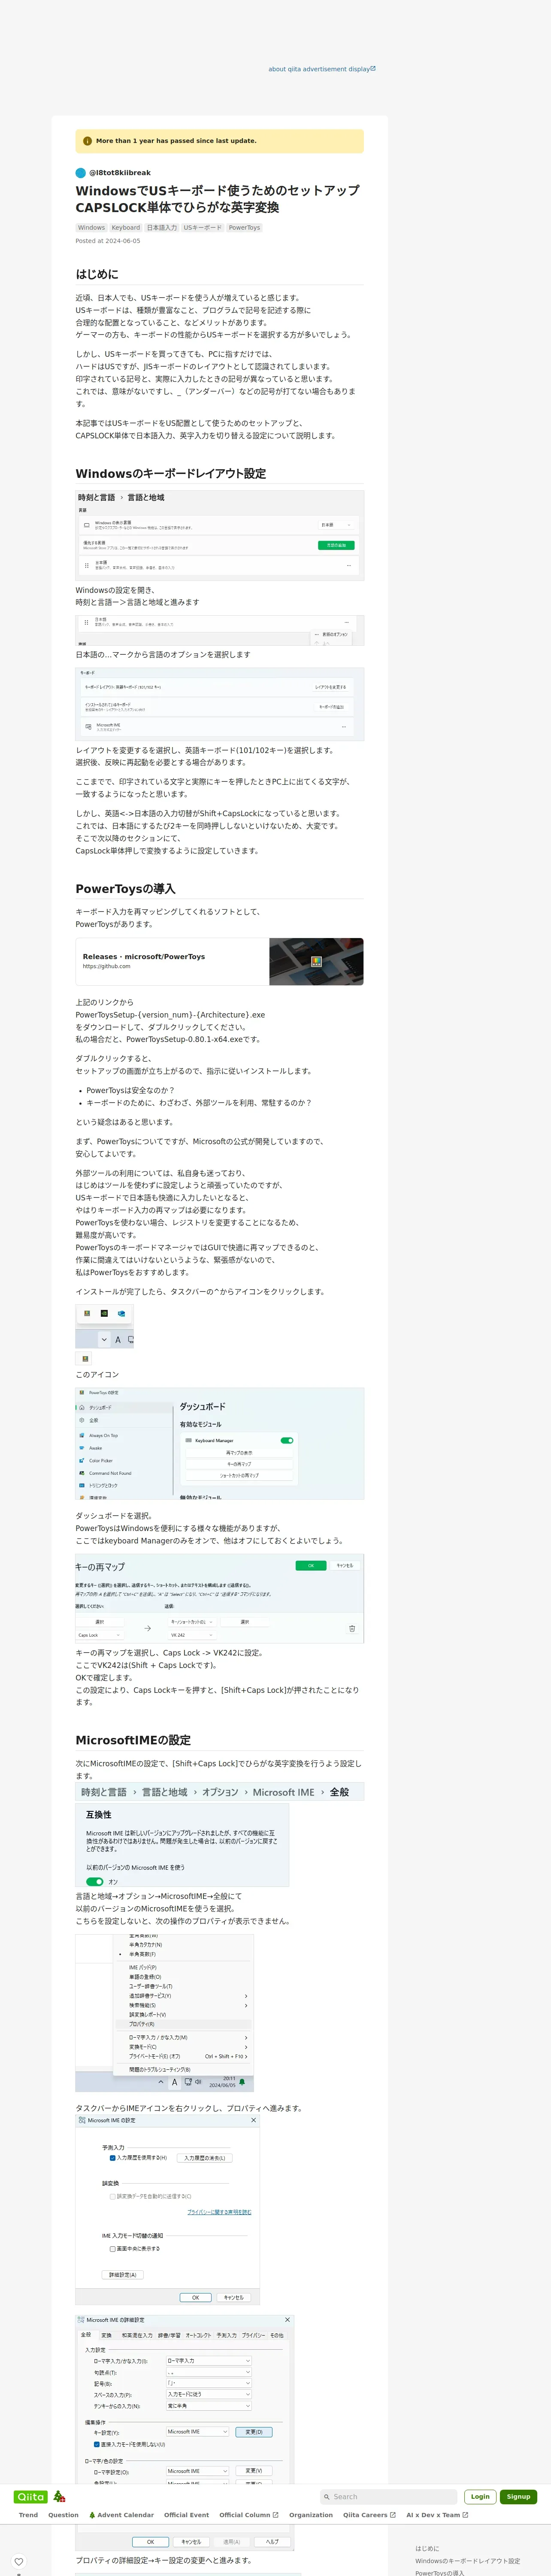This screenshot has height=2576, width=551.
Task: Open the テンキーからの入力 combo box
Action: 208,2406
